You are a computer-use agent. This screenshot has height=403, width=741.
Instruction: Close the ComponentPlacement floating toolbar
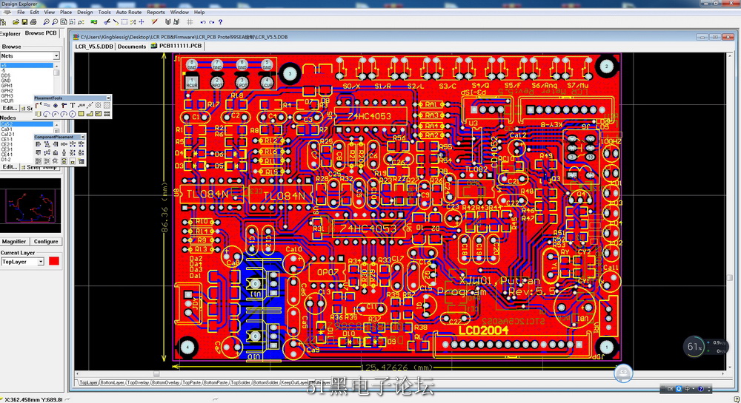point(83,137)
